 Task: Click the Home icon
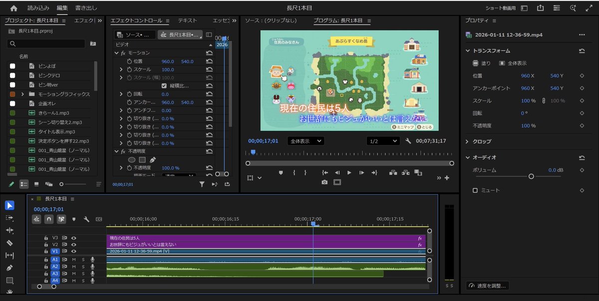(x=13, y=8)
